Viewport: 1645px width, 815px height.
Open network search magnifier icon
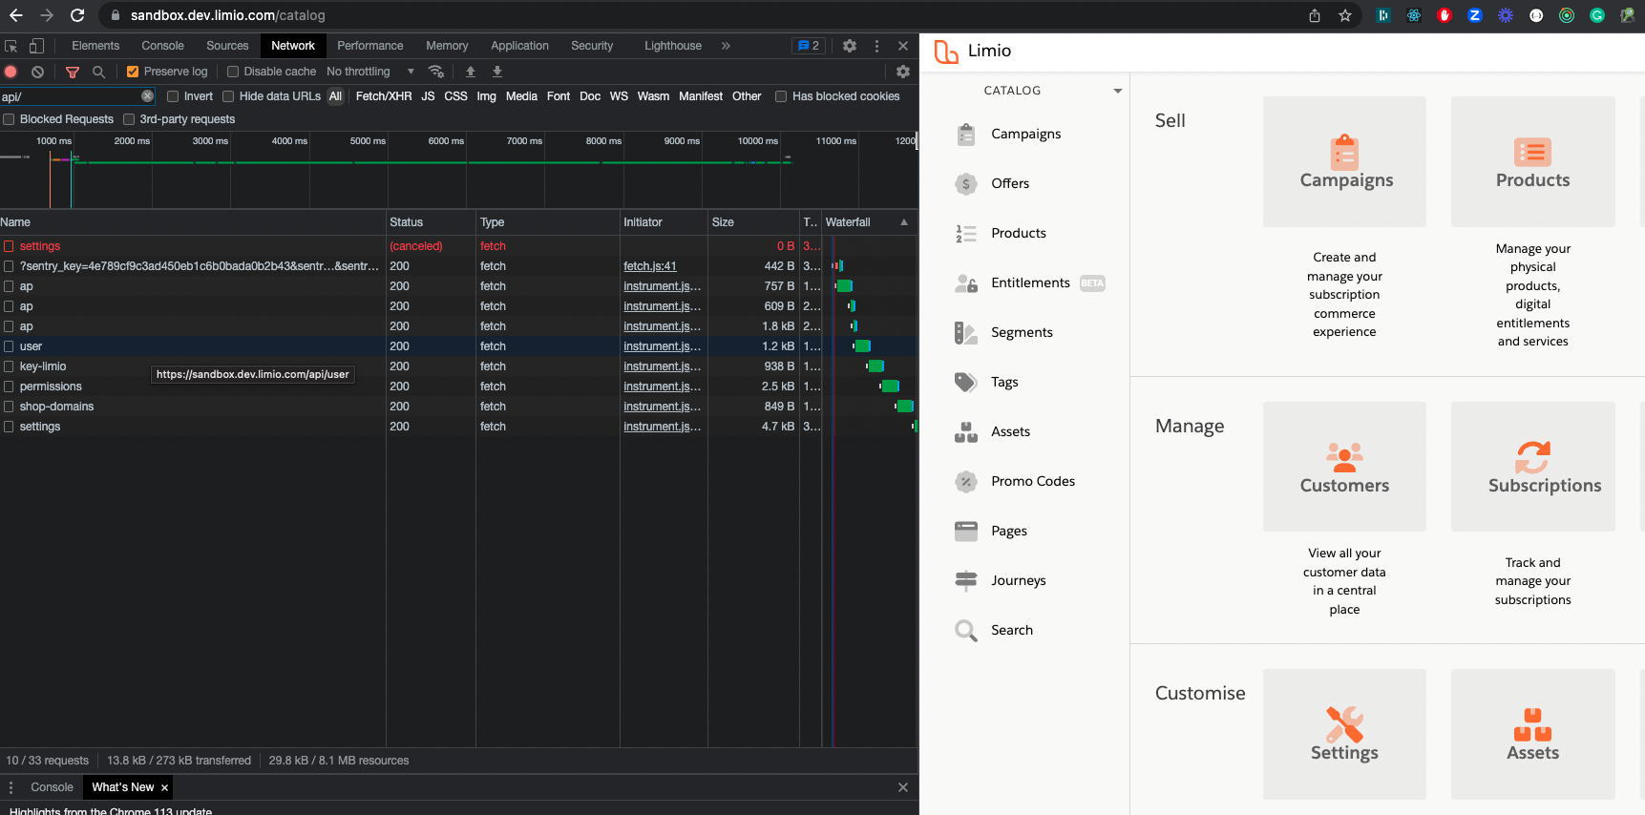coord(98,72)
